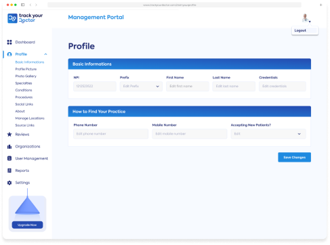This screenshot has height=245, width=330.
Task: Click the Phone Number input field
Action: coord(110,134)
